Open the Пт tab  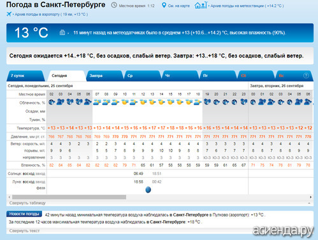pos(218,76)
